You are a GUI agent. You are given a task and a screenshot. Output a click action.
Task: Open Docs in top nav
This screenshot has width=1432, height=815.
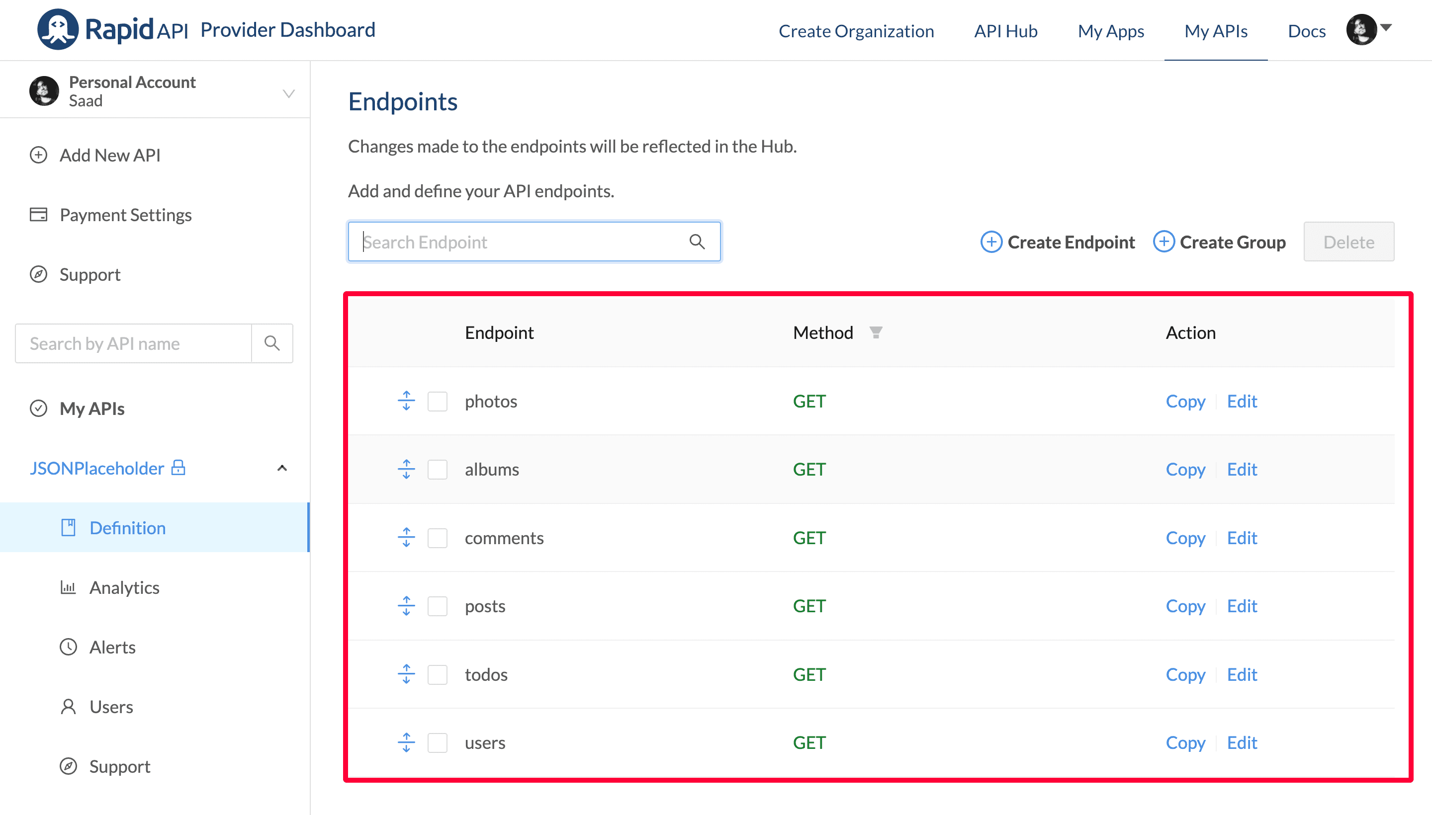click(1307, 31)
